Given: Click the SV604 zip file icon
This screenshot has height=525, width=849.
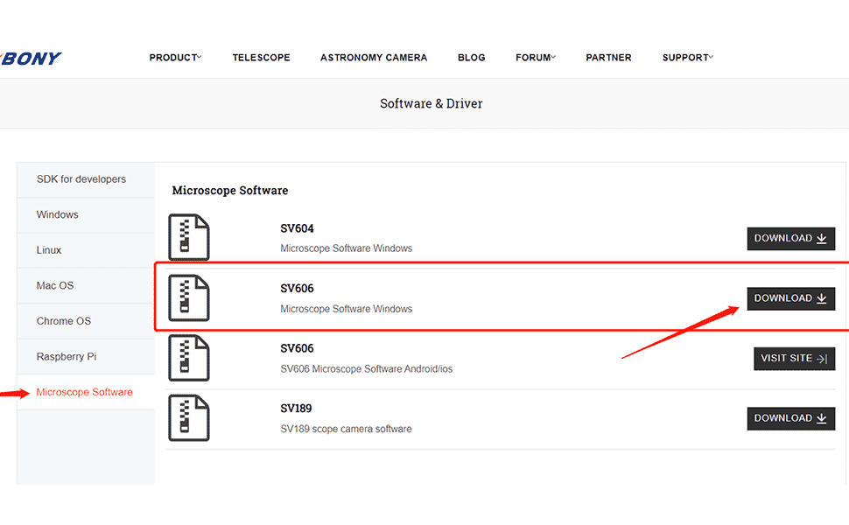Looking at the screenshot, I should pyautogui.click(x=189, y=238).
